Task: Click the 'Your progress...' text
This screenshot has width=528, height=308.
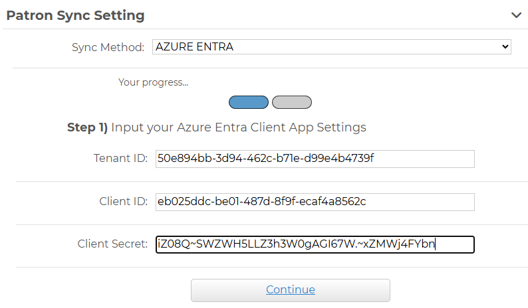Action: click(153, 83)
